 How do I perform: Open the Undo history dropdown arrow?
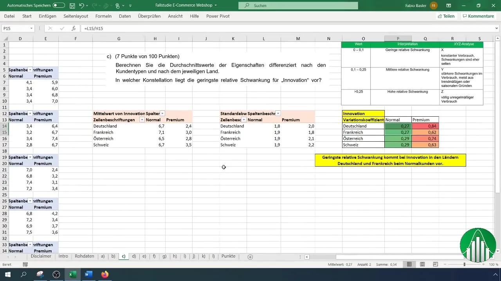click(x=87, y=6)
